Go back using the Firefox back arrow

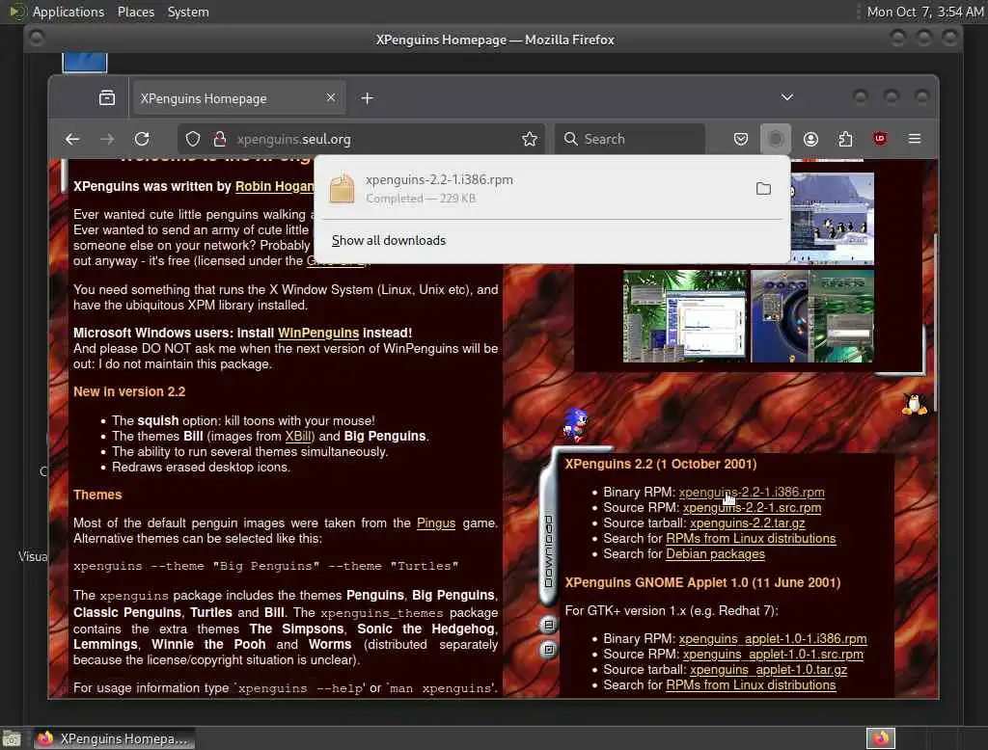click(x=72, y=139)
